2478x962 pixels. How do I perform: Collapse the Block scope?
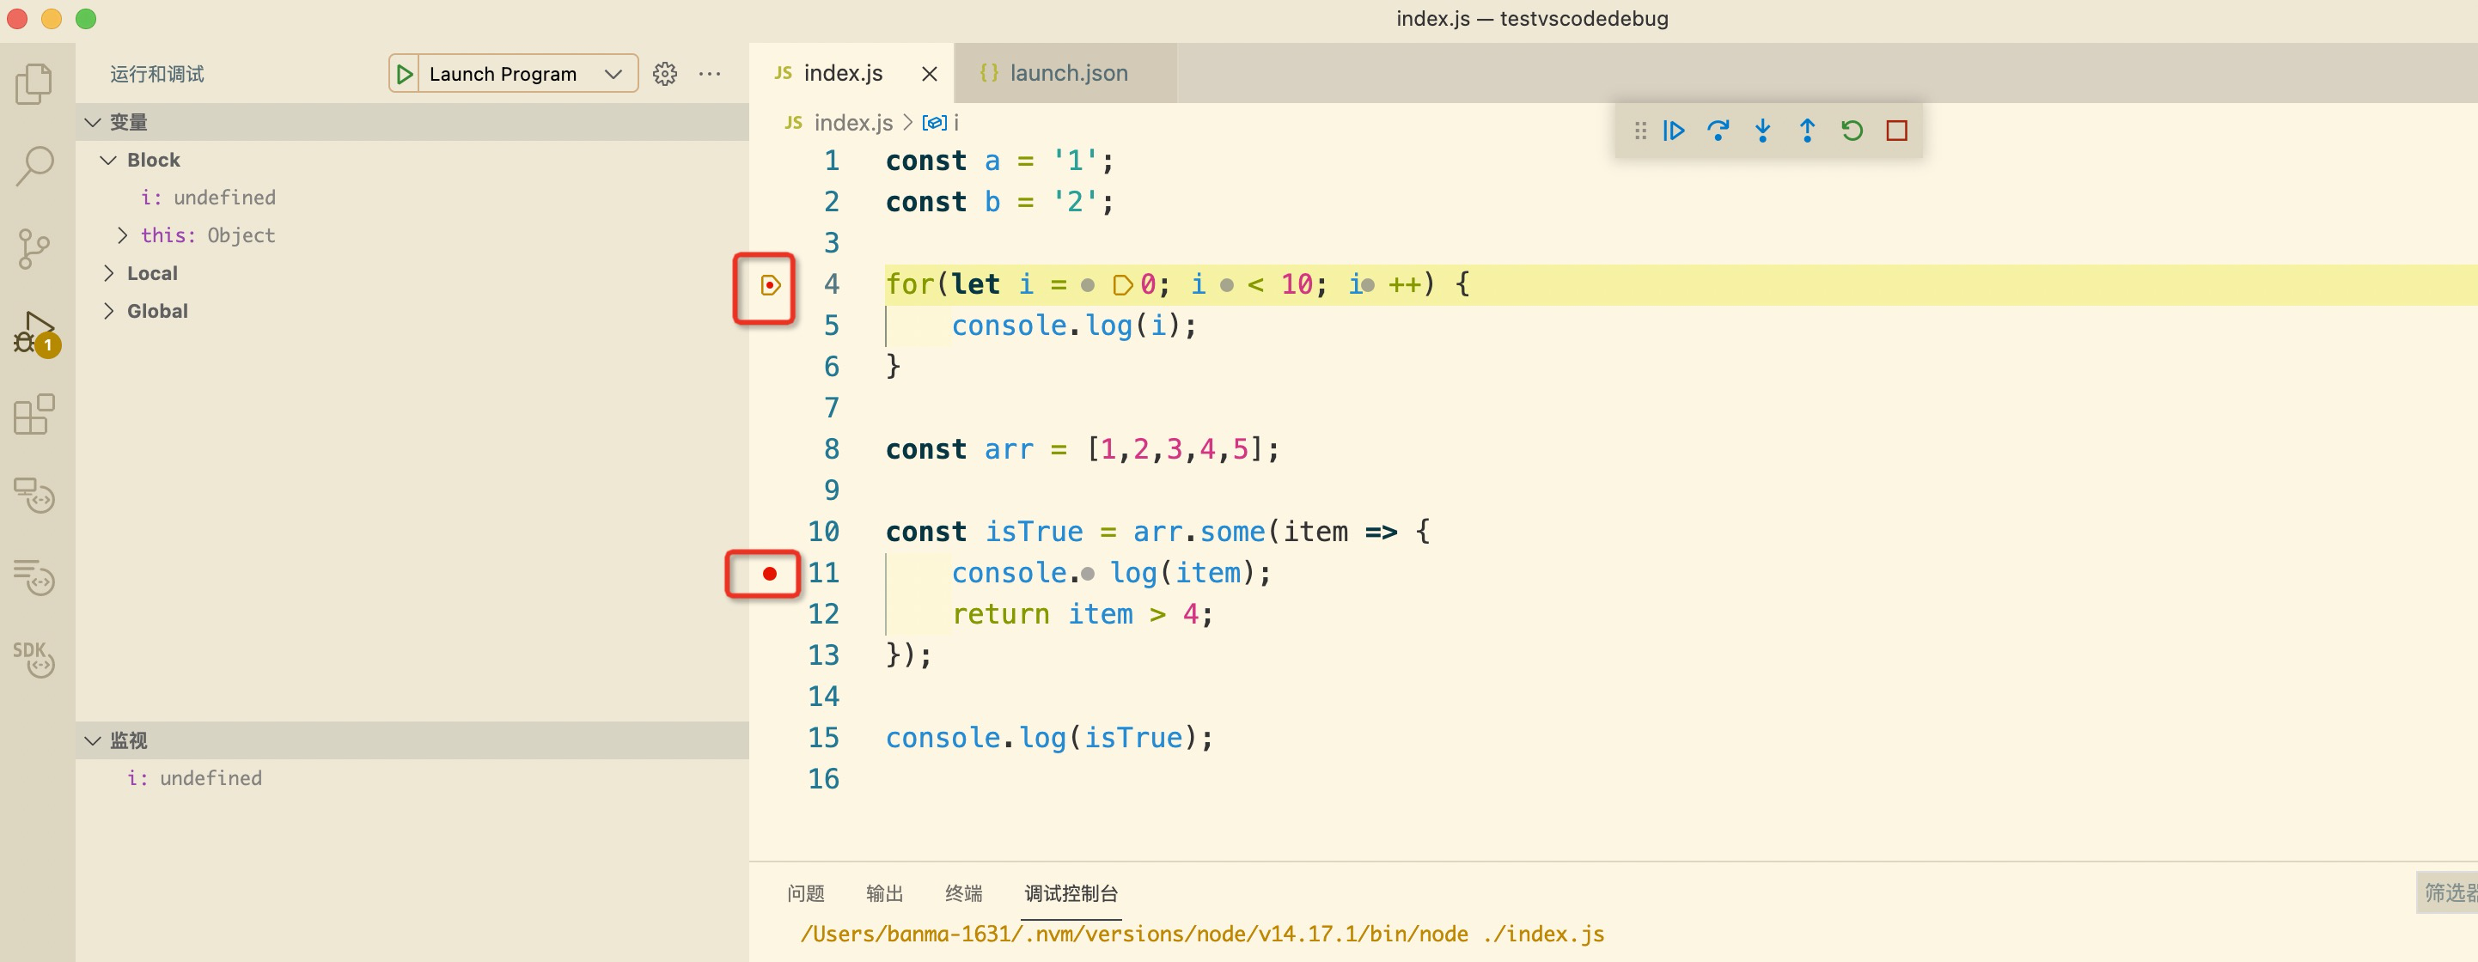coord(412,160)
